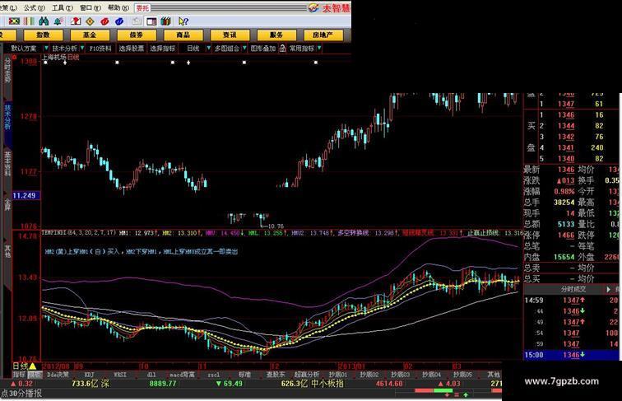Image resolution: width=622 pixels, height=401 pixels.
Task: Click the 14:59 trade row
Action: (x=571, y=301)
